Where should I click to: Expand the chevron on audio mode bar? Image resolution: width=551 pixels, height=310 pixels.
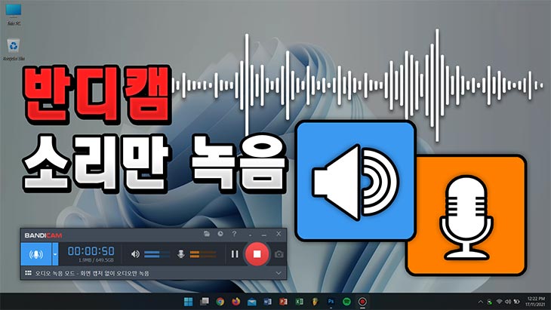[x=279, y=272]
